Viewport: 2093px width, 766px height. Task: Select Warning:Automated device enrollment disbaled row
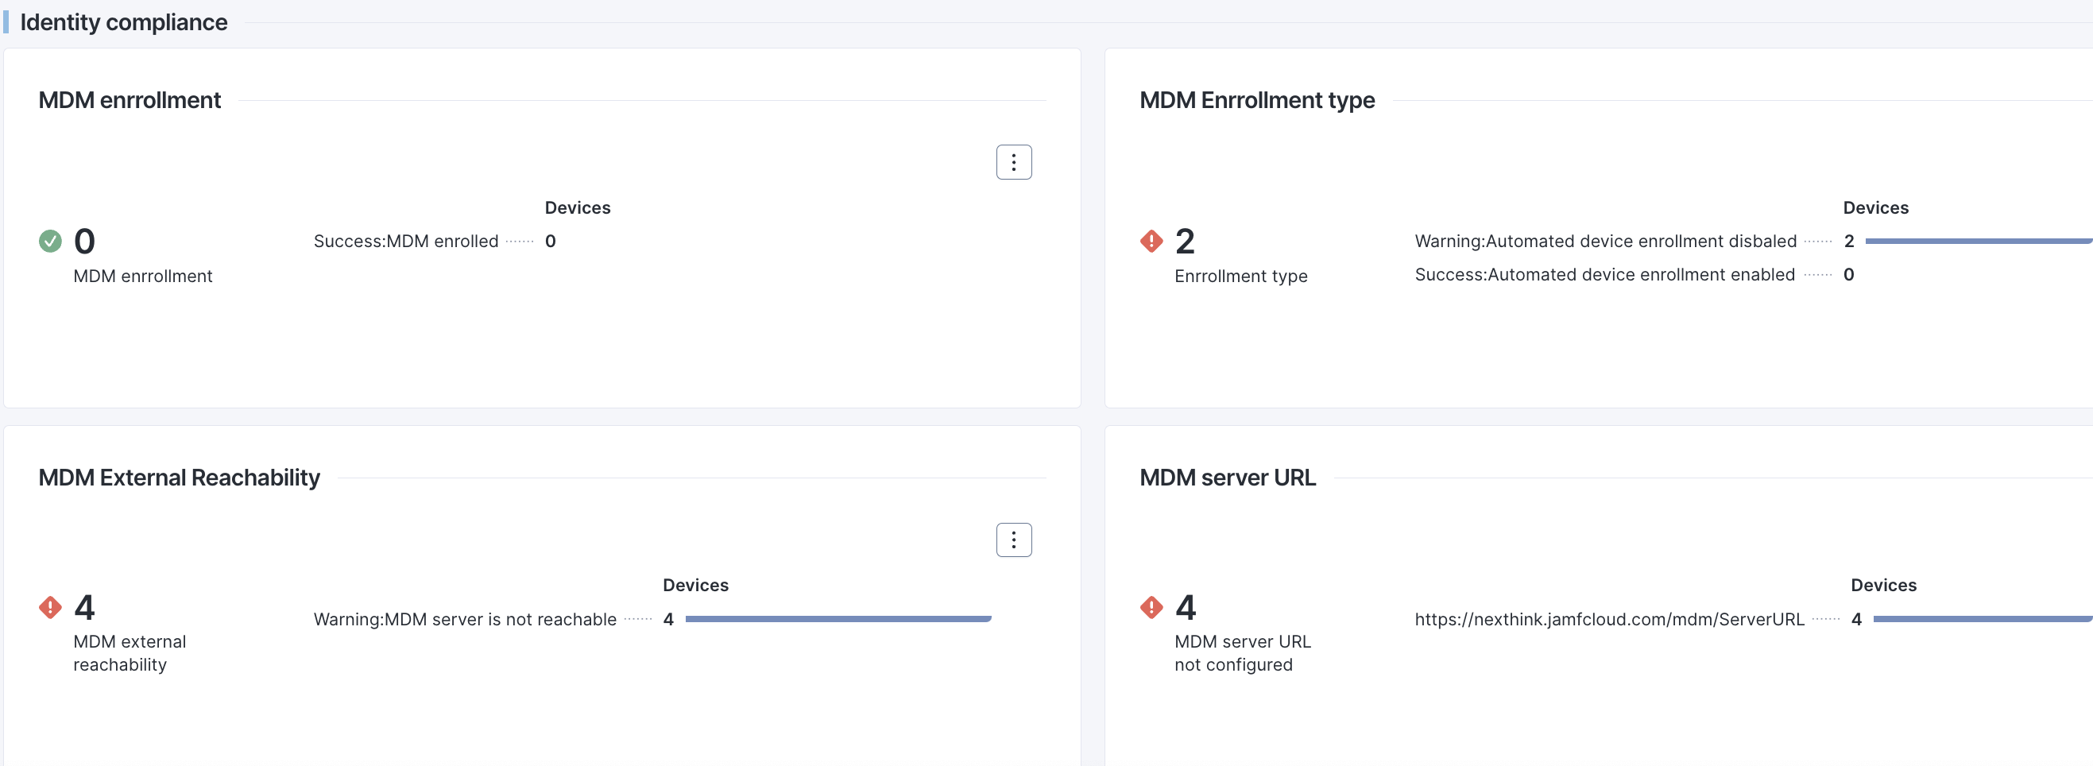(1604, 242)
